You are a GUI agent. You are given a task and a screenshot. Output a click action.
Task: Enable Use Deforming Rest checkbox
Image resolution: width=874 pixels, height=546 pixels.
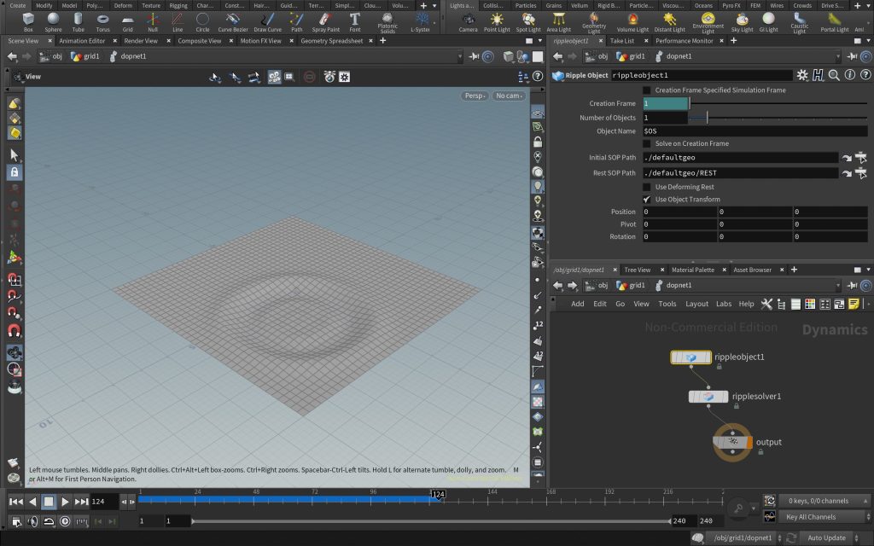pos(647,187)
